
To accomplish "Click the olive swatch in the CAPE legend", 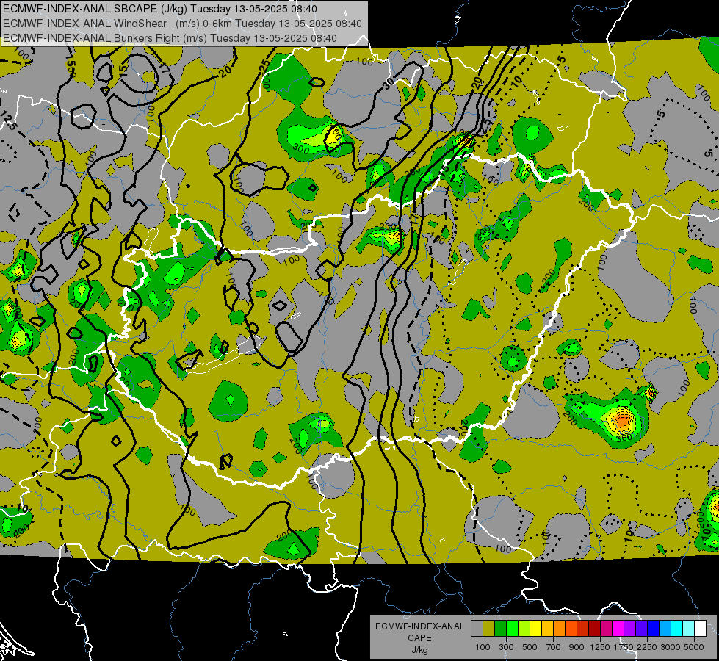I will (489, 628).
